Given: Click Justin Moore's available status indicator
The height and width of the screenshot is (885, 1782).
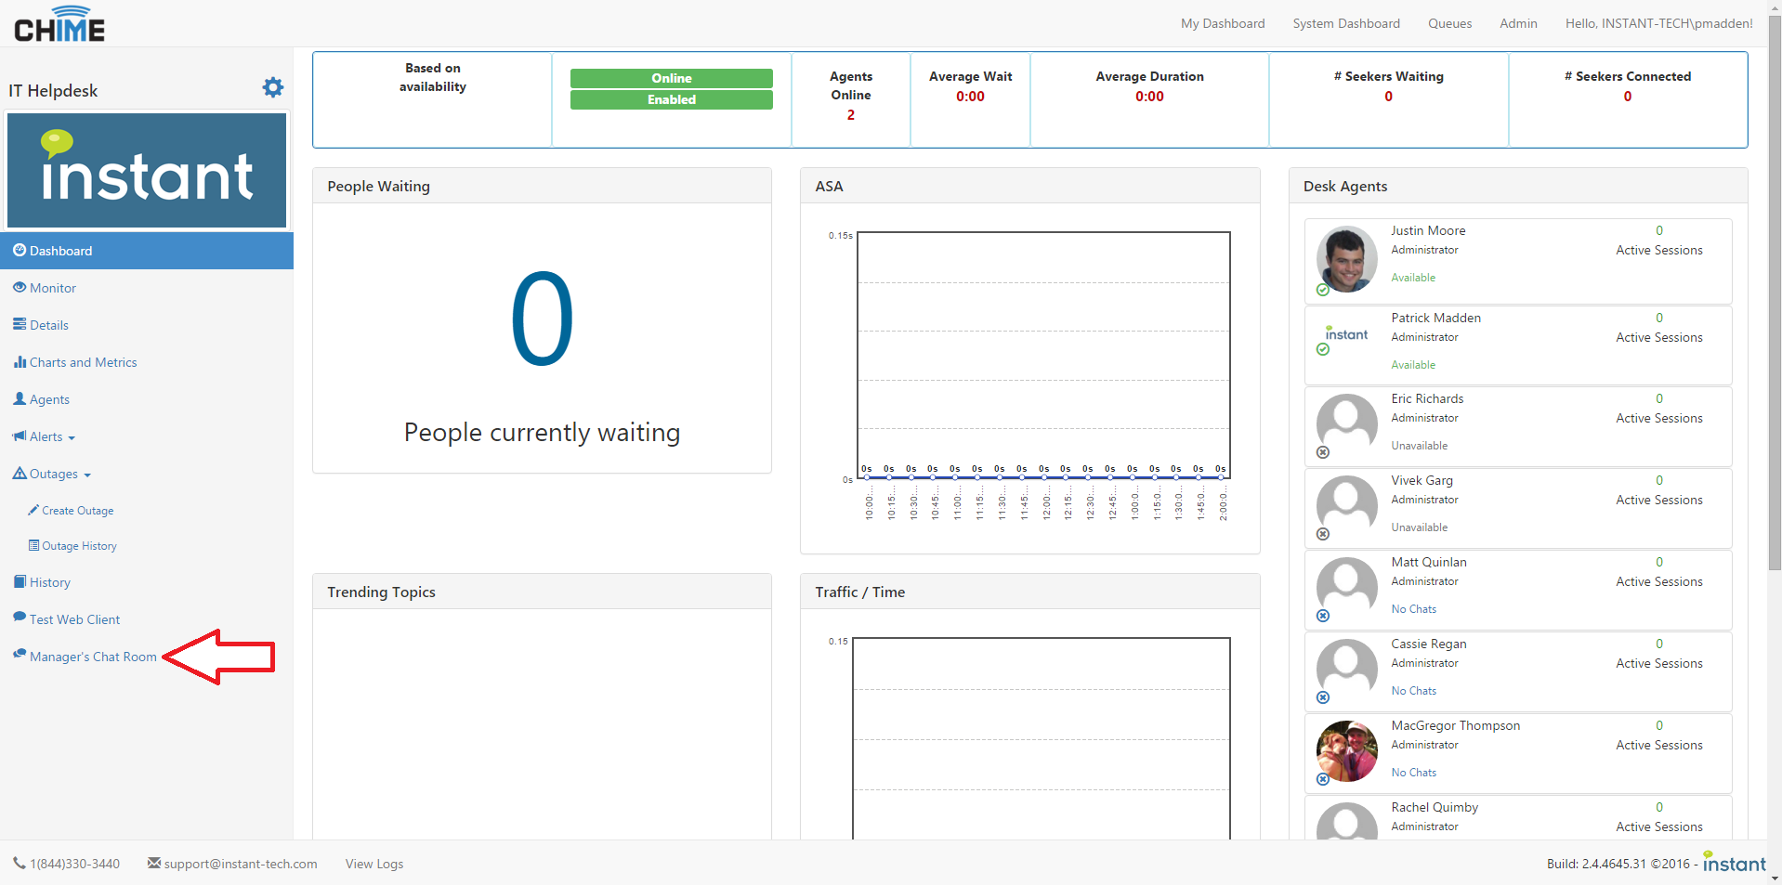Looking at the screenshot, I should pyautogui.click(x=1323, y=290).
